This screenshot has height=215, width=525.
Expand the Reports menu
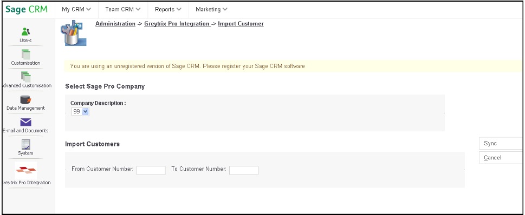click(x=168, y=9)
